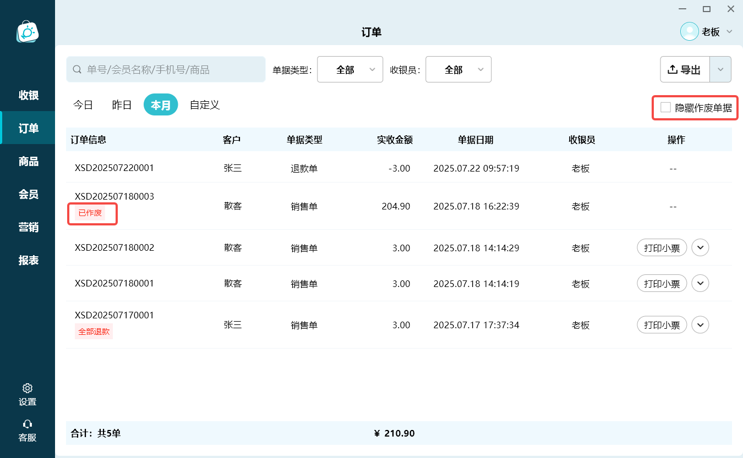The width and height of the screenshot is (743, 458).
Task: Click the 导出 button
Action: click(x=685, y=69)
